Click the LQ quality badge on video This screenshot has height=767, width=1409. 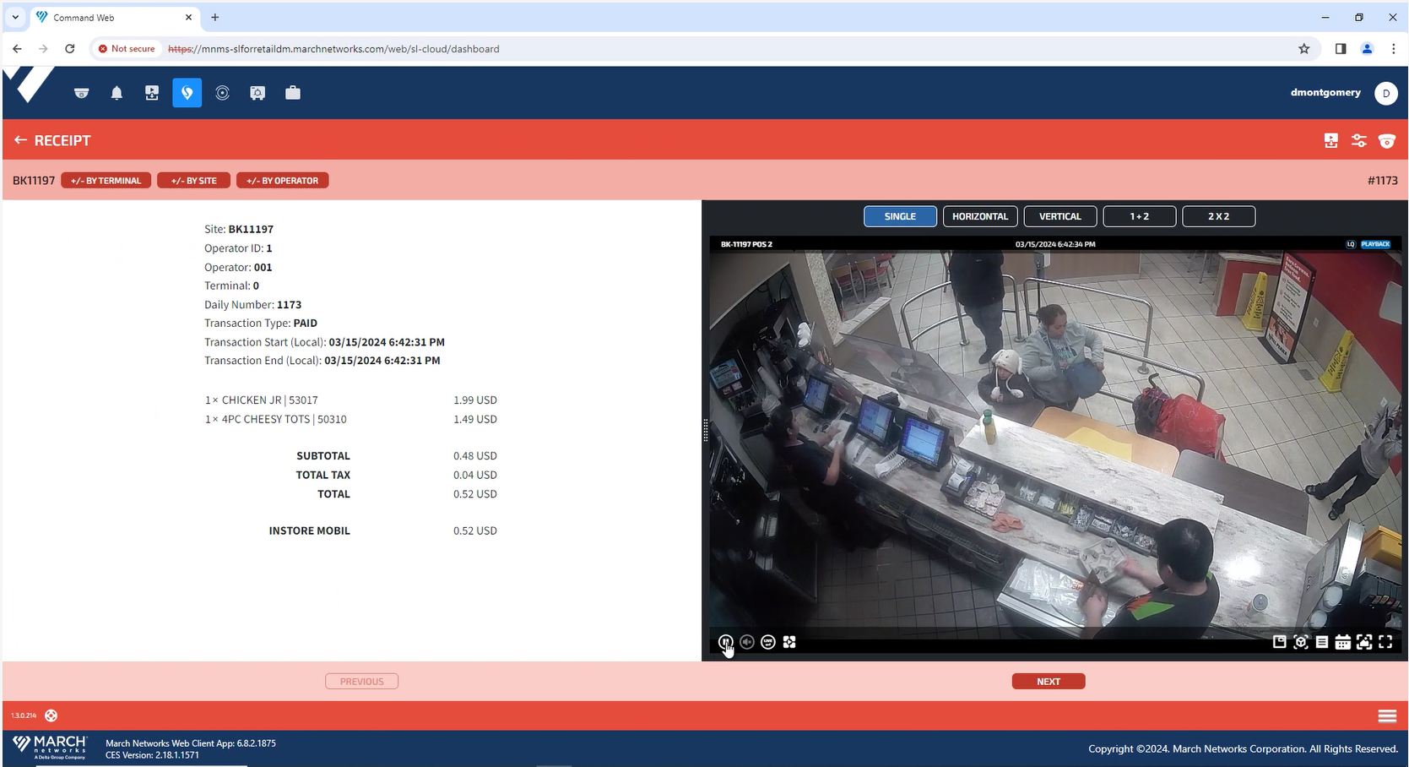1351,244
